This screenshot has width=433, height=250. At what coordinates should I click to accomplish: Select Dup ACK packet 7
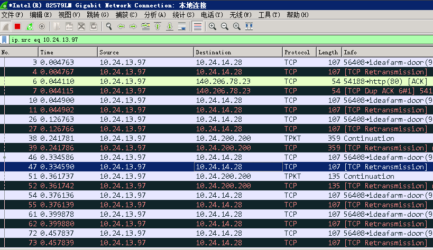point(217,91)
